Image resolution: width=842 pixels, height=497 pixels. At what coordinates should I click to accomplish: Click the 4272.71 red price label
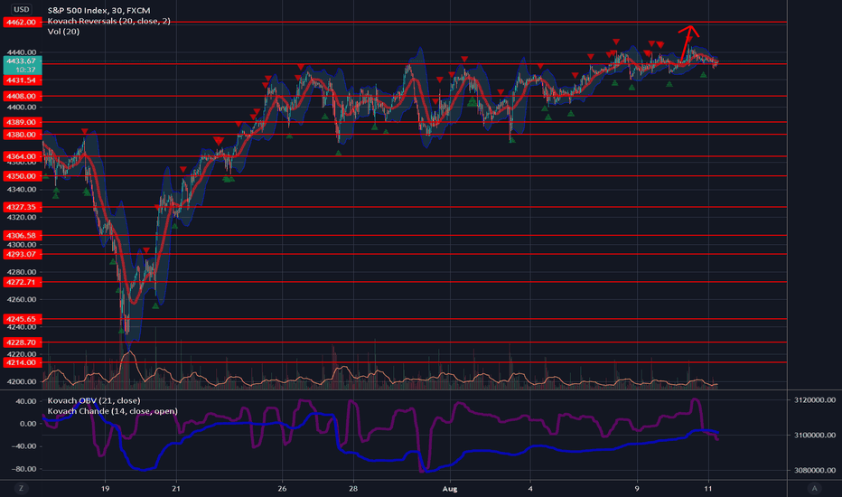[x=22, y=282]
